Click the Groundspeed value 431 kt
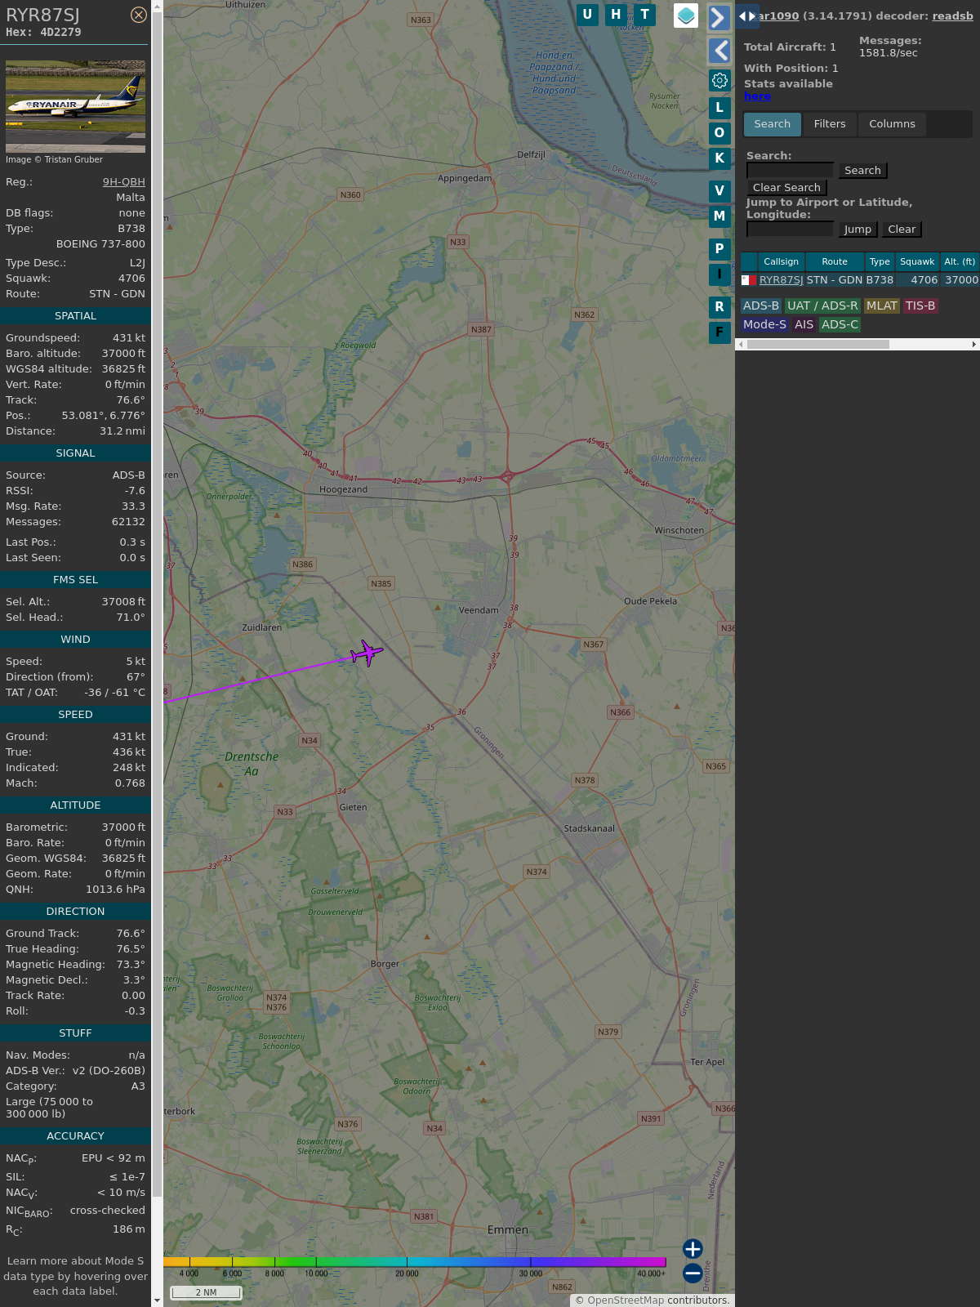Screen dimensions: 980x1307 129,337
